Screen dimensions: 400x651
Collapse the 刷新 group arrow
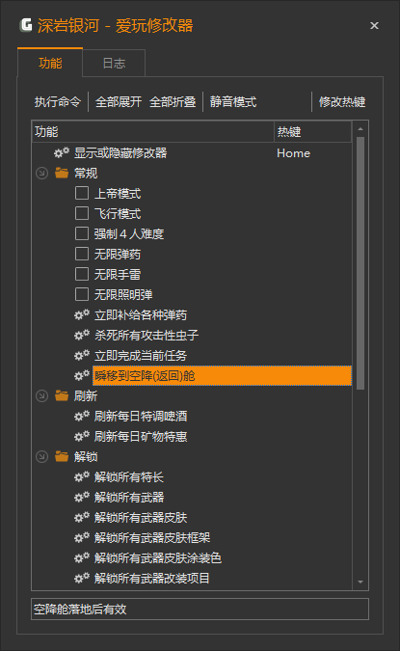click(41, 396)
